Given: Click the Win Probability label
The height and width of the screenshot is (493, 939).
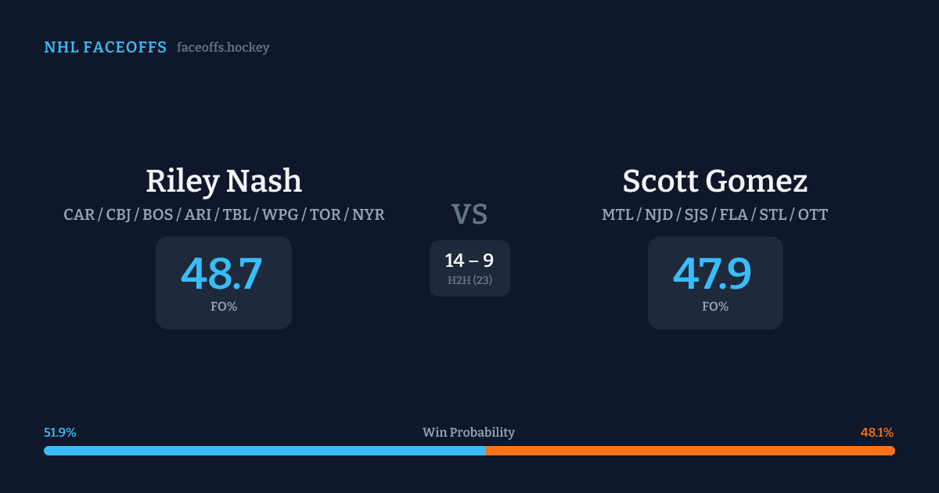Looking at the screenshot, I should 469,433.
